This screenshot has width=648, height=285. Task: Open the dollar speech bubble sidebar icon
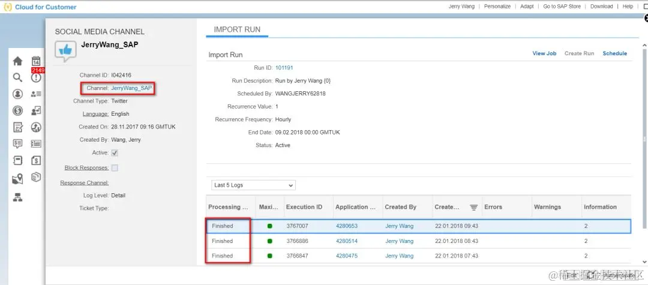(x=17, y=144)
